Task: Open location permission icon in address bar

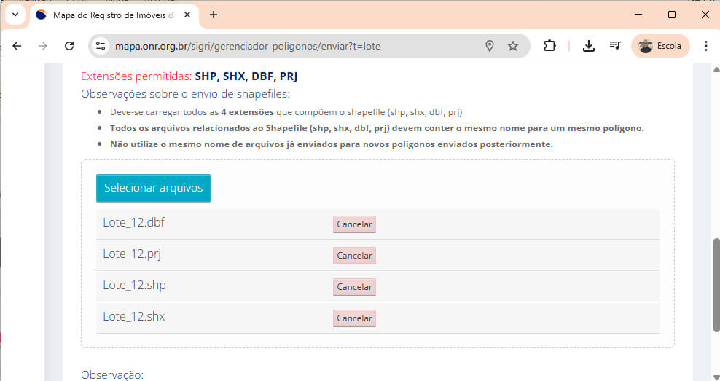Action: (490, 46)
